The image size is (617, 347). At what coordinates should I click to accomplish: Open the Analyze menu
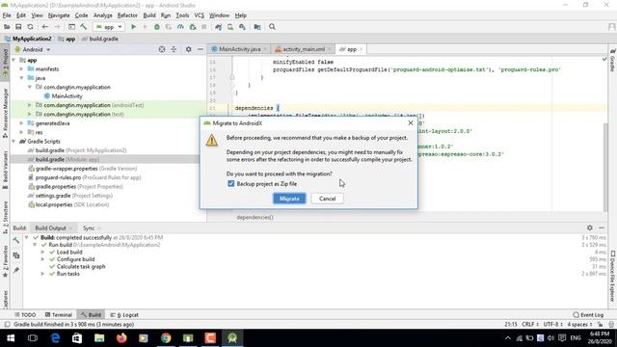(x=103, y=15)
